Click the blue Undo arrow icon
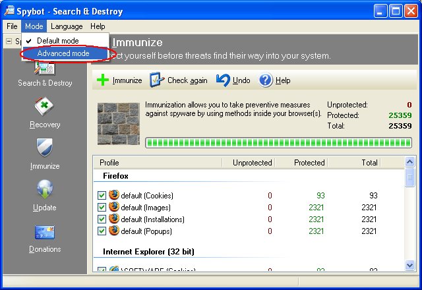Screen dimensions: 422x290 click(223, 80)
